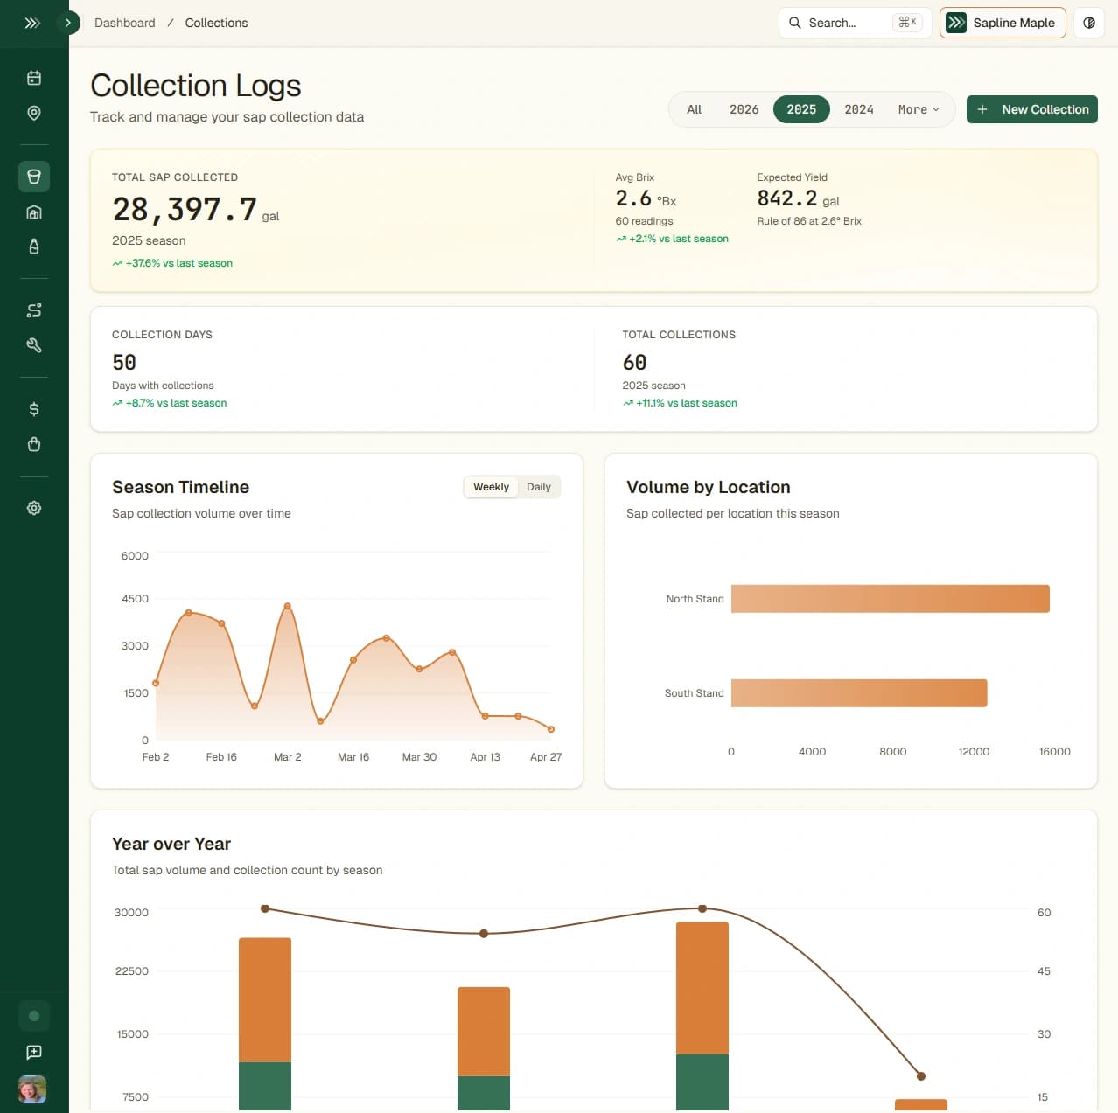Select the 2024 season filter

coord(858,109)
